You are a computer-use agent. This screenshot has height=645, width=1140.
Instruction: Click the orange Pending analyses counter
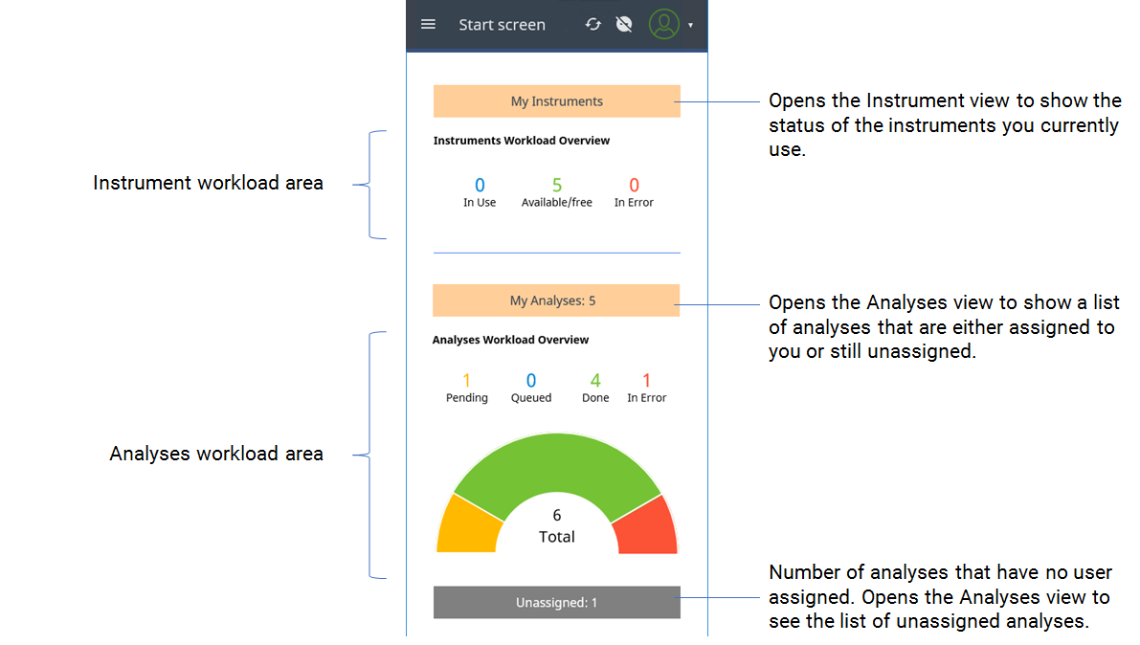tap(467, 387)
